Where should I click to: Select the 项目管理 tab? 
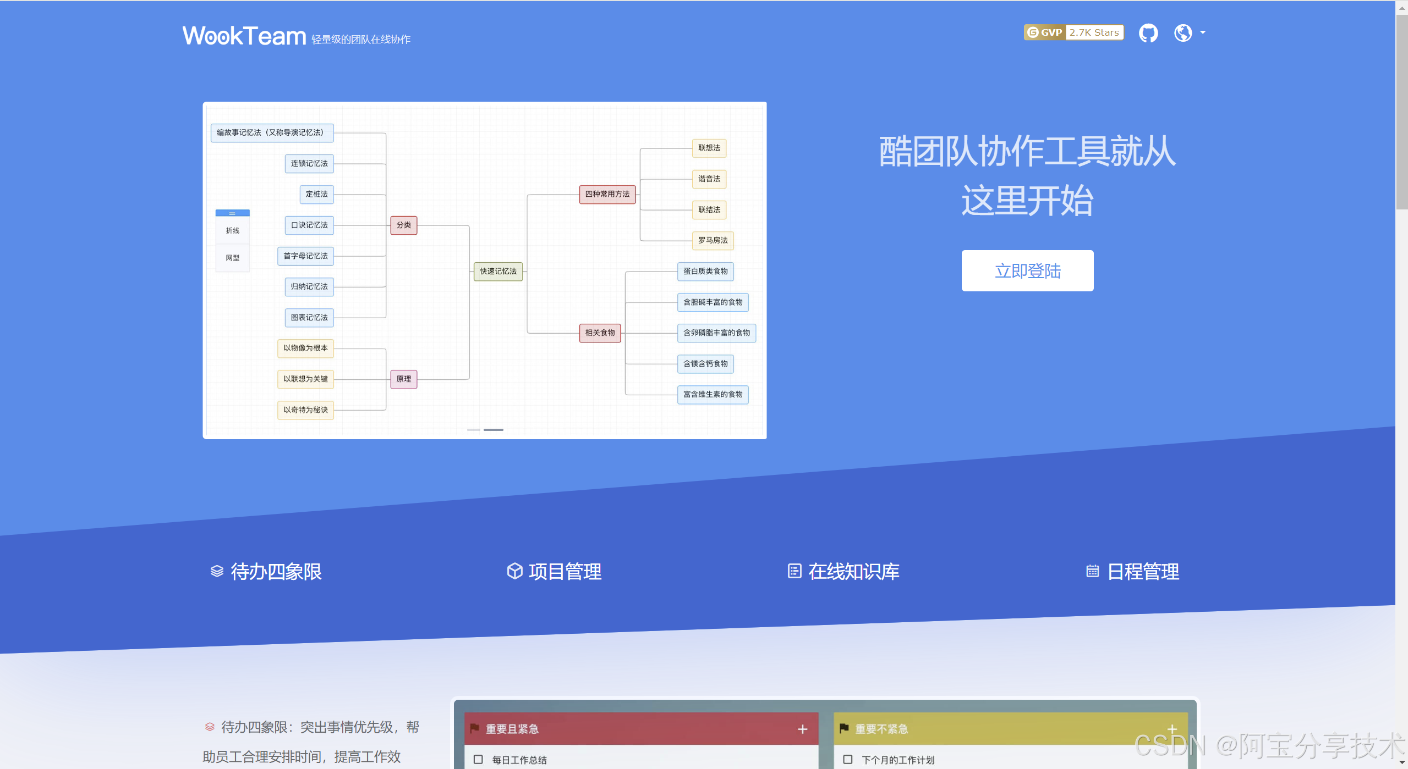coord(555,572)
